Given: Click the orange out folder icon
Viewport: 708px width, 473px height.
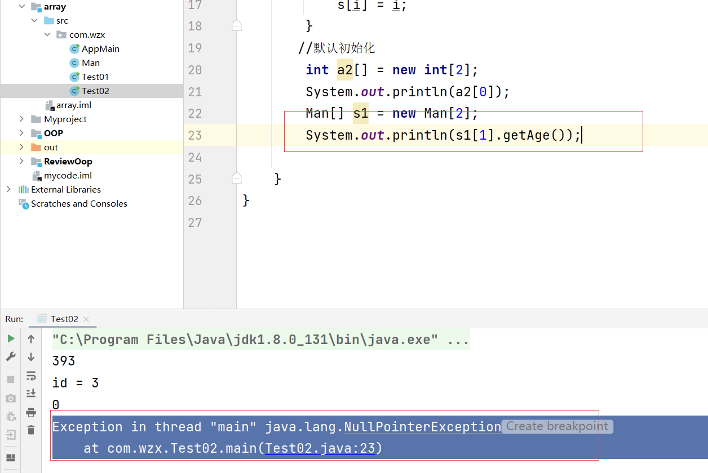Looking at the screenshot, I should [36, 147].
